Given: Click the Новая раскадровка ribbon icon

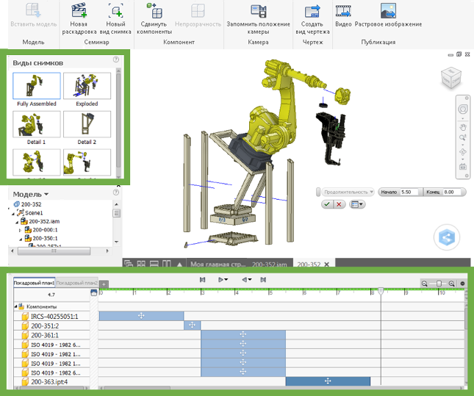Looking at the screenshot, I should click(x=79, y=11).
